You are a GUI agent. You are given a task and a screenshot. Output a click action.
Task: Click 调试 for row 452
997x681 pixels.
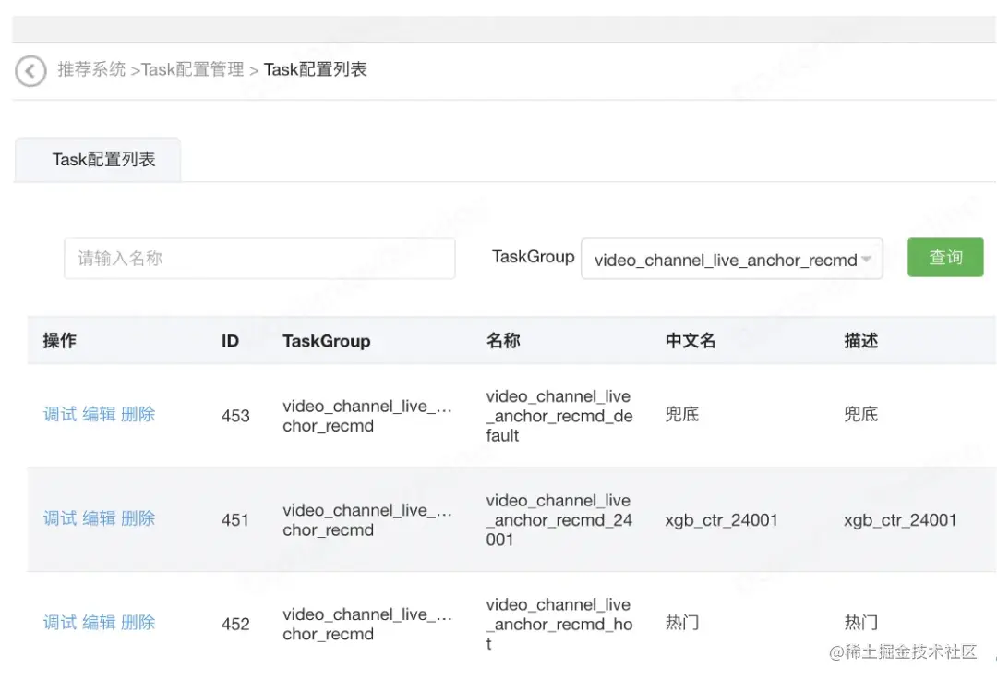coord(60,623)
